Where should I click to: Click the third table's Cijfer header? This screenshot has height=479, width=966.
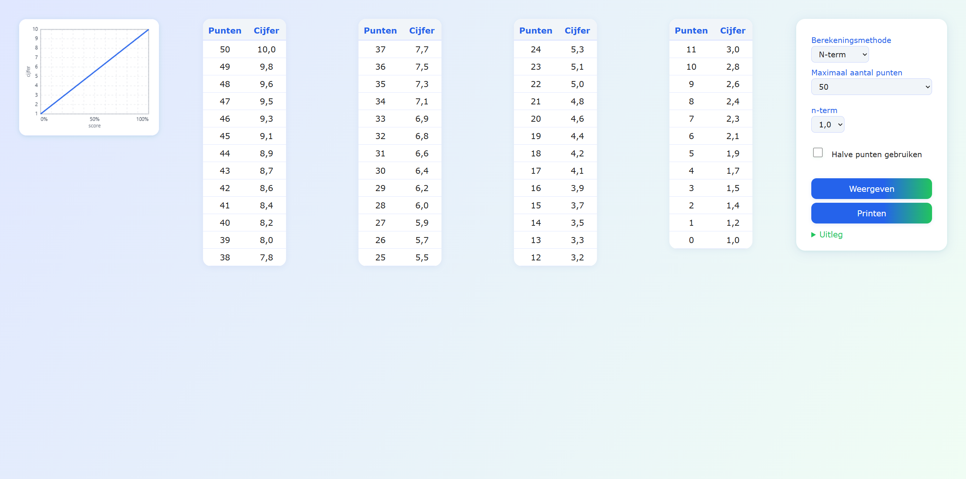click(x=577, y=31)
